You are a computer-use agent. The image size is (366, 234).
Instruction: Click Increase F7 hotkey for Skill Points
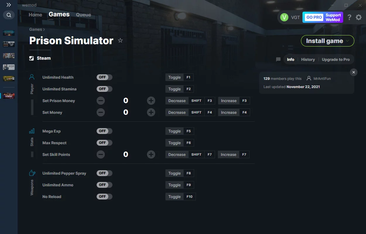point(234,154)
